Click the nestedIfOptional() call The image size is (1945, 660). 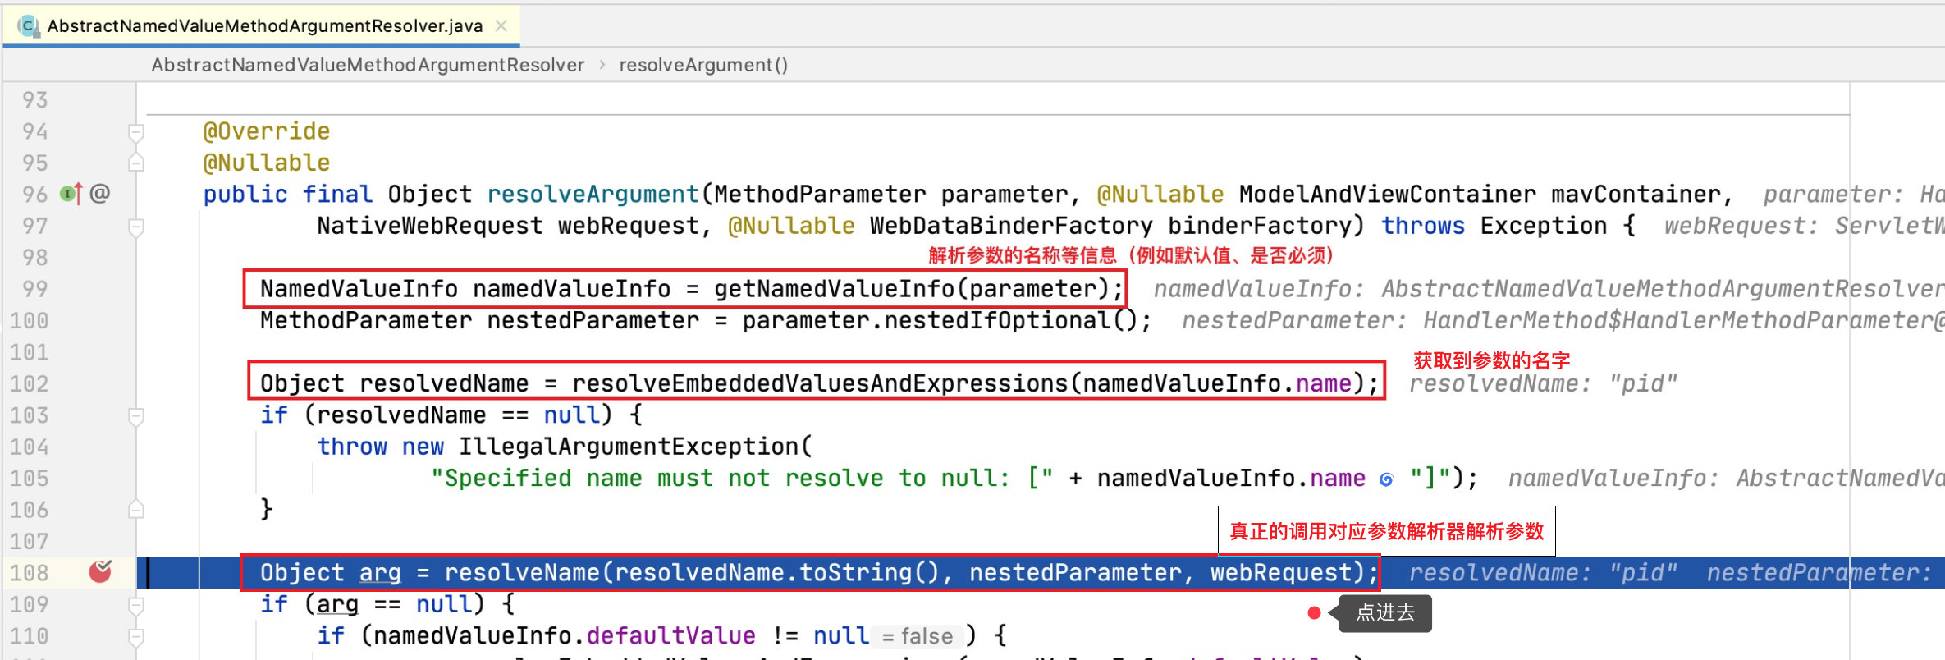tap(1010, 320)
